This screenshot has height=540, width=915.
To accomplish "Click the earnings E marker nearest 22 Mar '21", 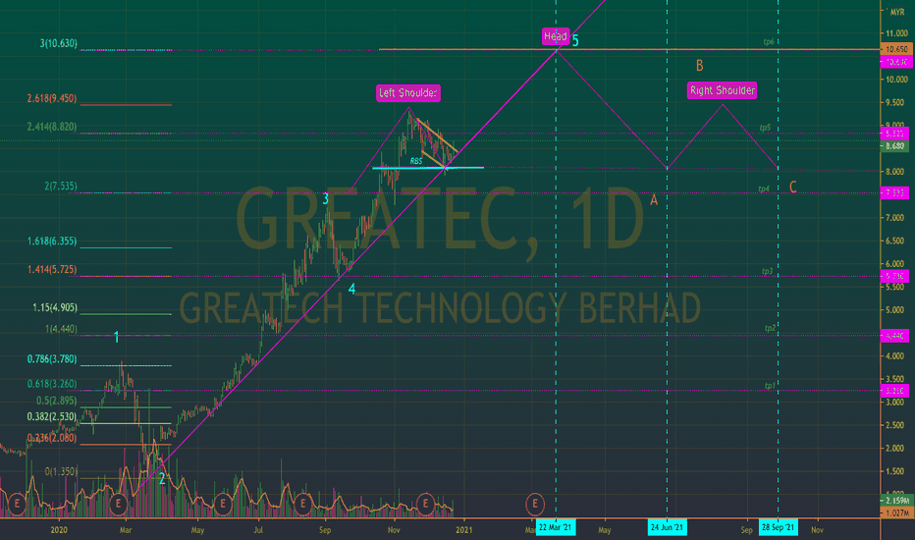I will point(534,504).
